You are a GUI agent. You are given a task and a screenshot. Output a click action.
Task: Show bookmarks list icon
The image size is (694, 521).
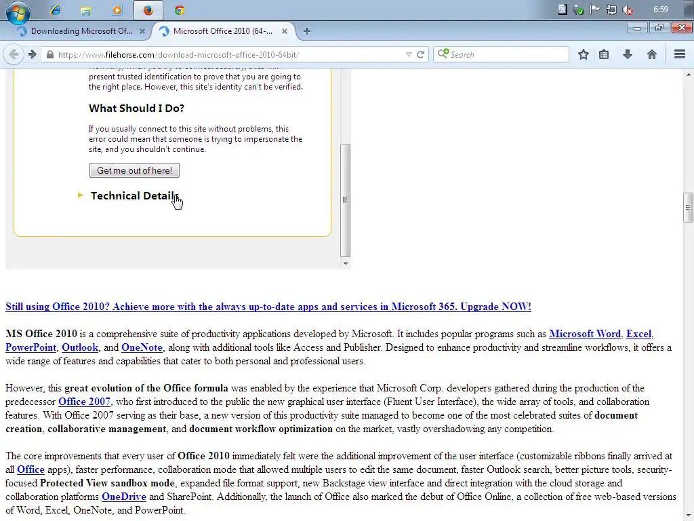point(604,54)
